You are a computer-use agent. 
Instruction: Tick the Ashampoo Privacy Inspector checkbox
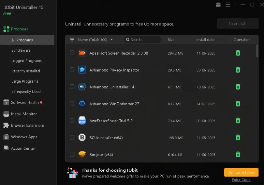click(x=72, y=70)
